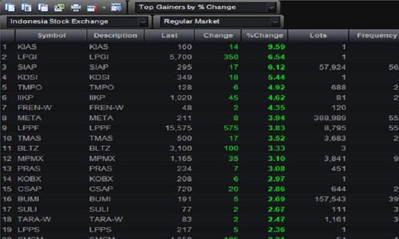Click the third copy icon with red header
The image size is (399, 239).
pos(43,7)
